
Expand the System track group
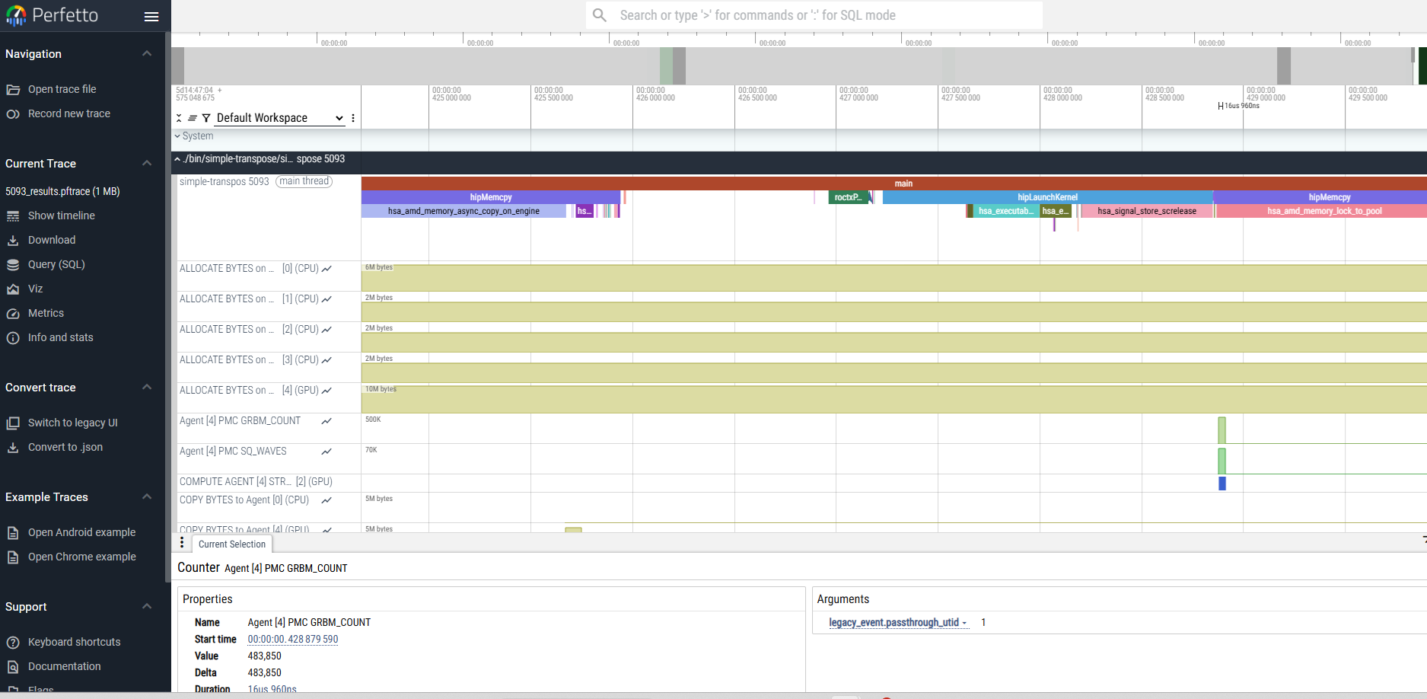tap(177, 136)
